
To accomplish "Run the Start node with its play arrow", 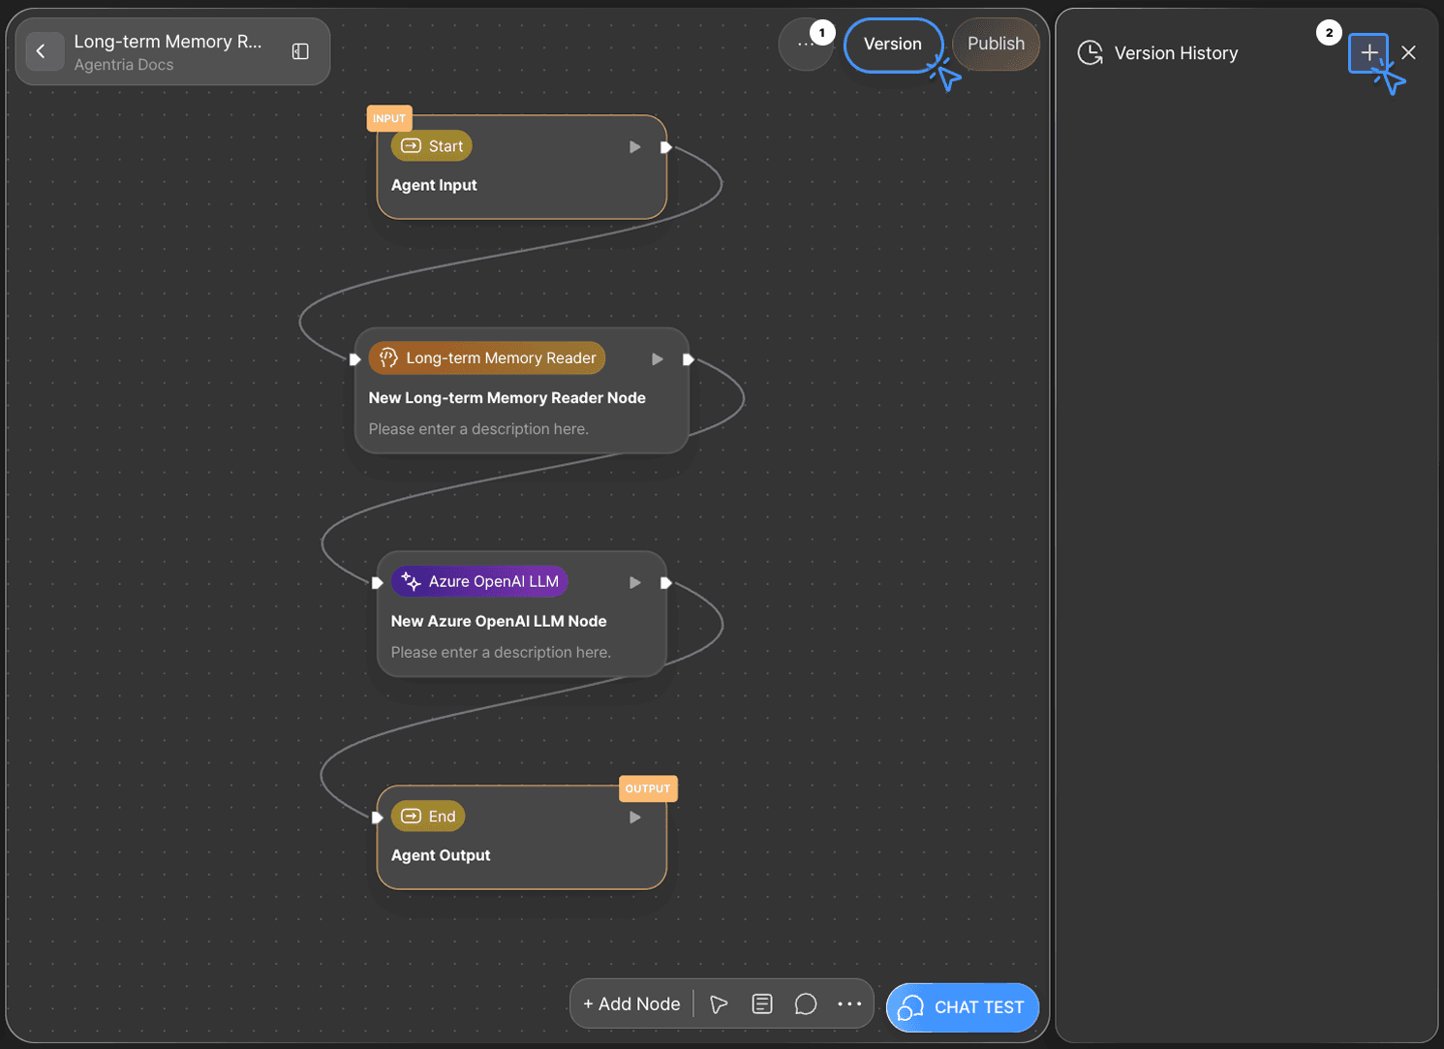I will click(x=635, y=147).
